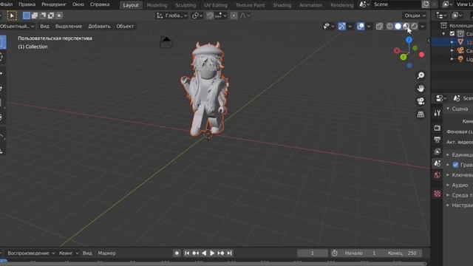473x266 pixels.
Task: Play the animation forward
Action: click(x=212, y=253)
